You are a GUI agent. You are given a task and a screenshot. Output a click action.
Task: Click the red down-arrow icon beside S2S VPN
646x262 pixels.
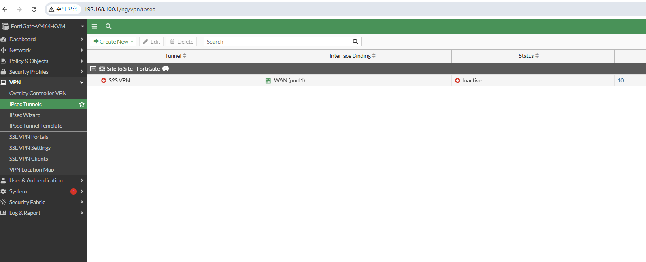coord(104,80)
